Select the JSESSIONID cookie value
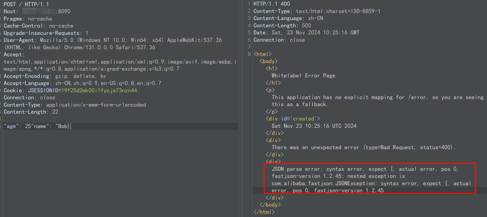The height and width of the screenshot is (217, 487). [99, 90]
